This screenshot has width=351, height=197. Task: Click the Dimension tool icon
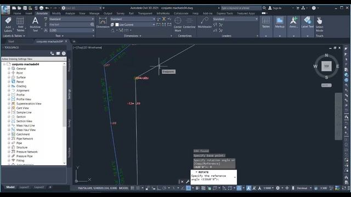coord(103,22)
